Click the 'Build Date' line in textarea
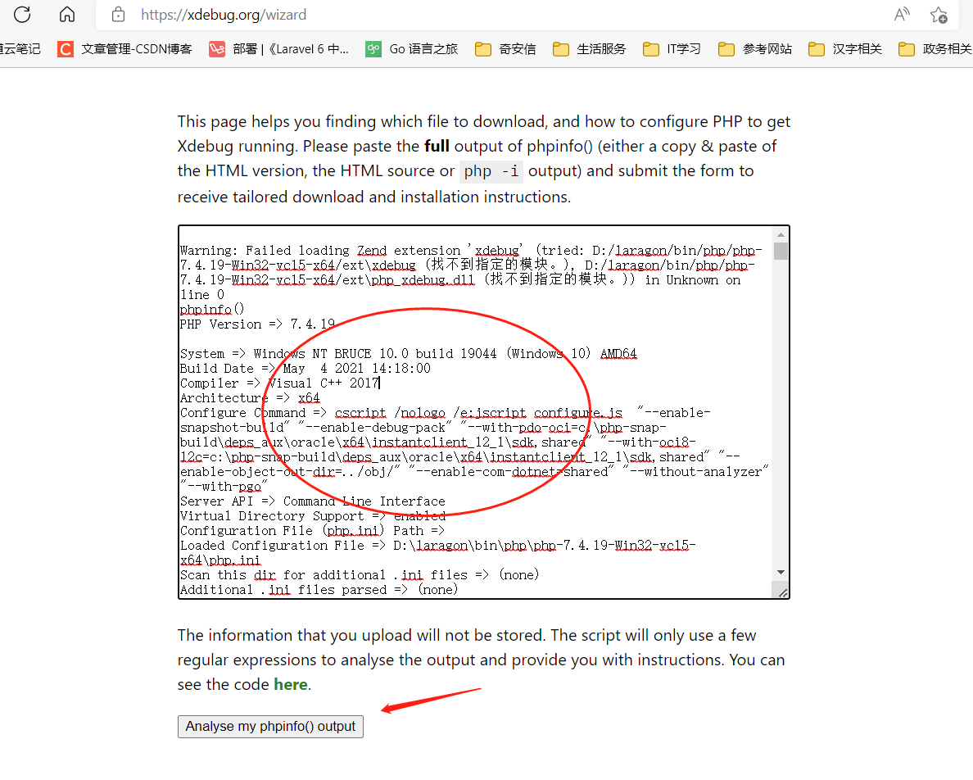The image size is (973, 780). click(305, 369)
